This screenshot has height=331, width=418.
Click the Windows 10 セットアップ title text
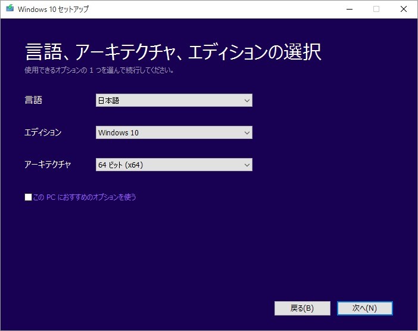point(54,9)
